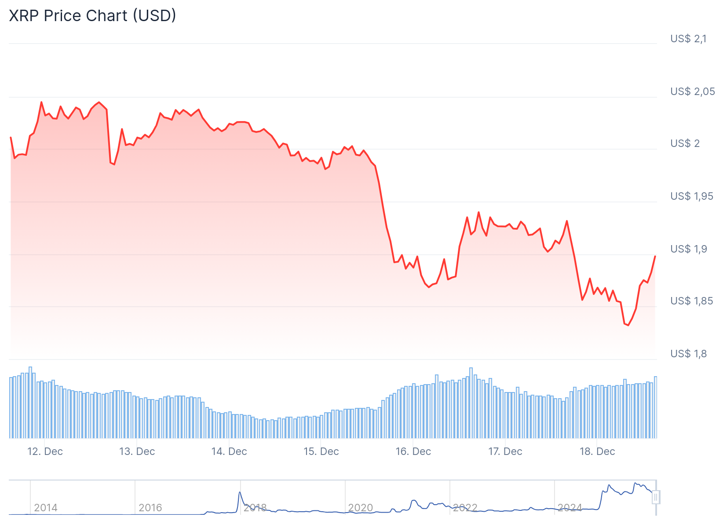Click the 17. Dec date label
Image resolution: width=723 pixels, height=528 pixels.
pyautogui.click(x=505, y=451)
